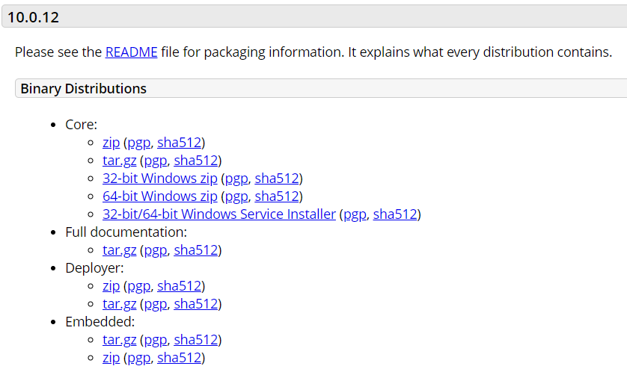Download the Core zip distribution

coord(111,143)
